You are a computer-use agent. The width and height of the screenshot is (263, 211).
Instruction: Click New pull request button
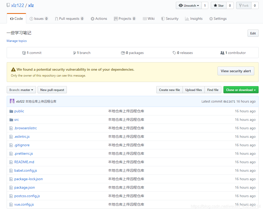52,90
